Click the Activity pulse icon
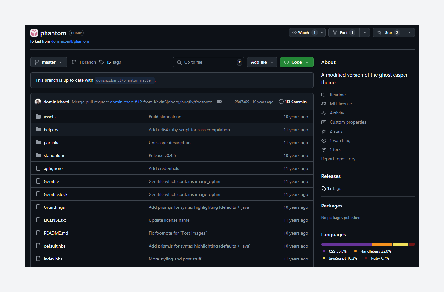Screen dimensions: 444x292 (324, 113)
